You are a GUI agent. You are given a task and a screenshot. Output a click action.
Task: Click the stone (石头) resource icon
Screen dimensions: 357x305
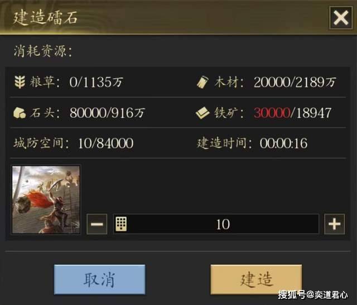[x=20, y=113]
